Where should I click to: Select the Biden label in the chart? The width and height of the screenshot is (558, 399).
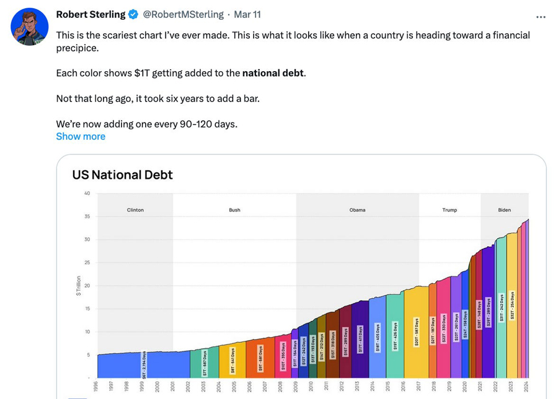click(505, 210)
